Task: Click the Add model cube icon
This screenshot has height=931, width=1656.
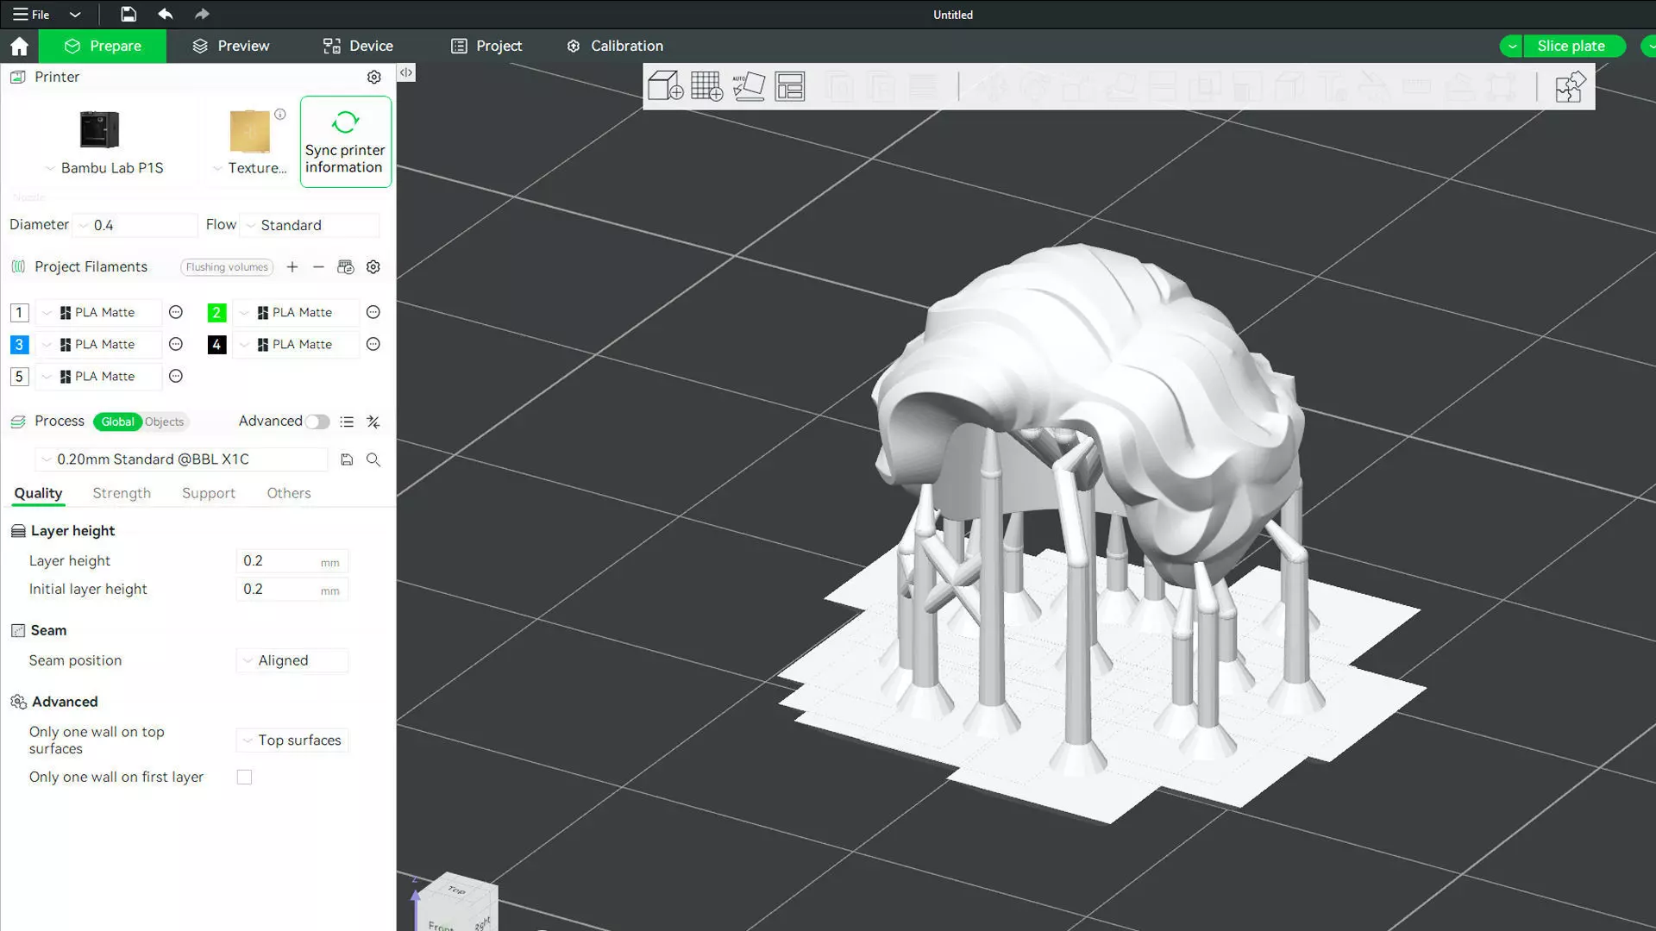Action: [x=665, y=86]
